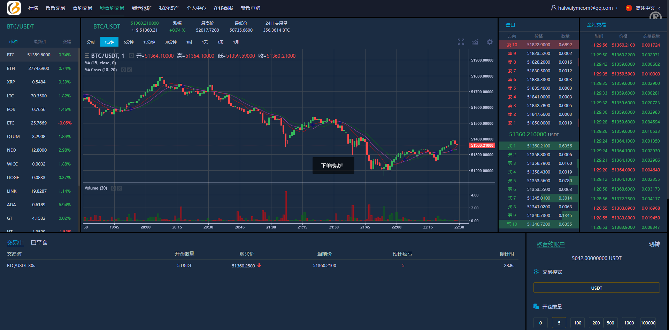Click the exchange logo icon
This screenshot has width=669, height=330.
(14, 8)
